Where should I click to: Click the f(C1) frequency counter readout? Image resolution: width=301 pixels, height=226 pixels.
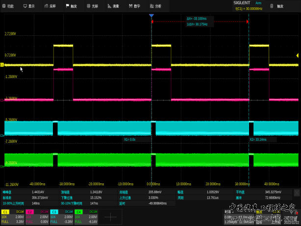tap(249, 9)
